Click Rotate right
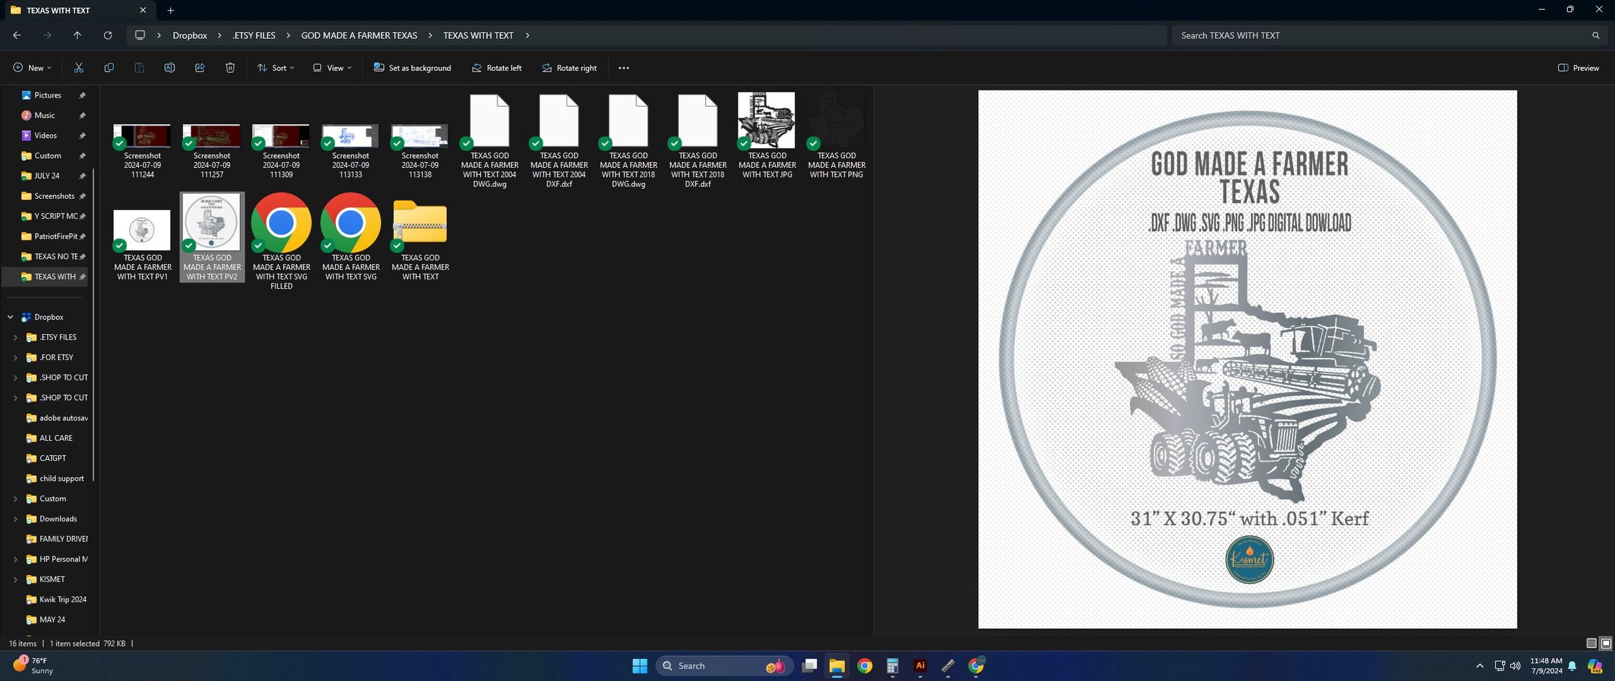This screenshot has height=681, width=1615. [569, 68]
